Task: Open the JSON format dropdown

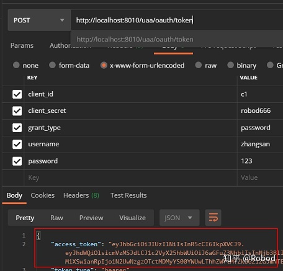Action: point(179,218)
